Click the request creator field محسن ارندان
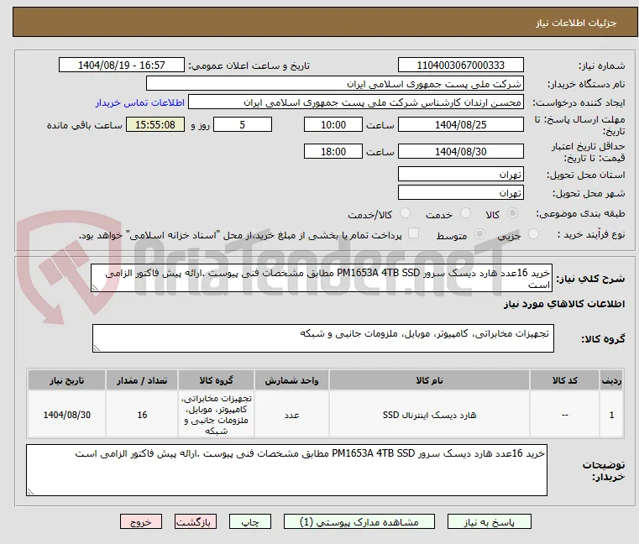Screen dimensions: 639x544 [x=356, y=102]
